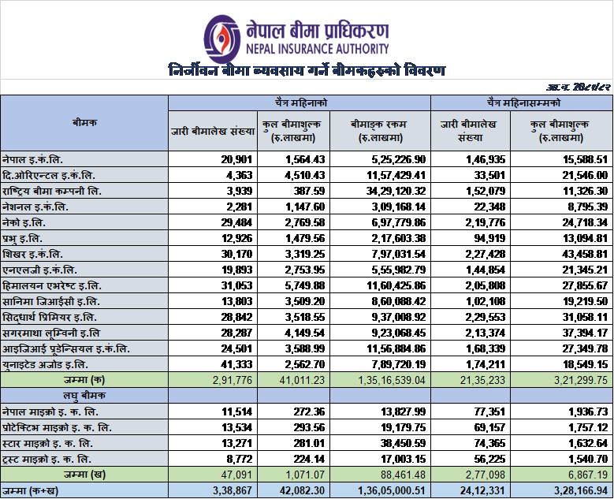Click the subtotal value 1,35,16,539.04

[392, 380]
